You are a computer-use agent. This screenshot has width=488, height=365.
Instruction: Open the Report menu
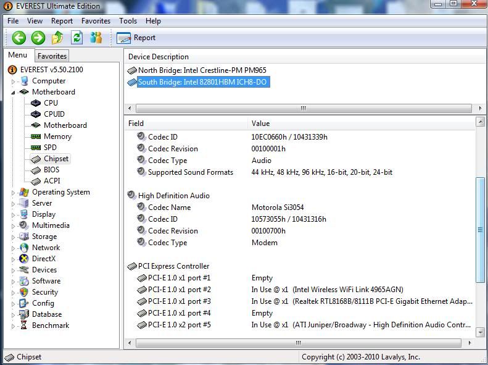pos(62,21)
